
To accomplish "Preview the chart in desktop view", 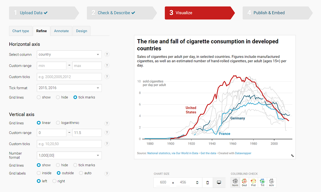I will 219,182.
